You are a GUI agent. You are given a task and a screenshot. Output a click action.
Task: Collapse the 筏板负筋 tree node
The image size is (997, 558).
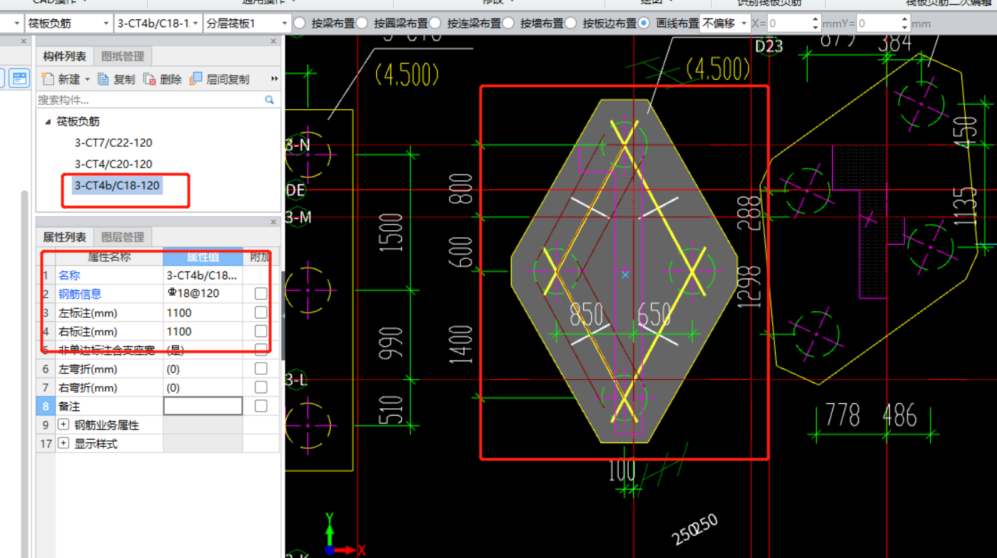(x=48, y=122)
